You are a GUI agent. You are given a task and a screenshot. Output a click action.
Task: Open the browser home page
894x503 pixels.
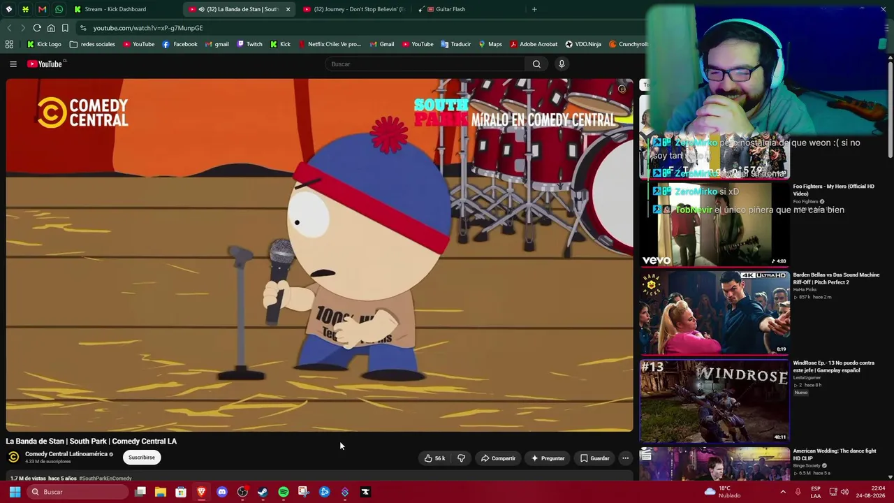click(x=51, y=28)
